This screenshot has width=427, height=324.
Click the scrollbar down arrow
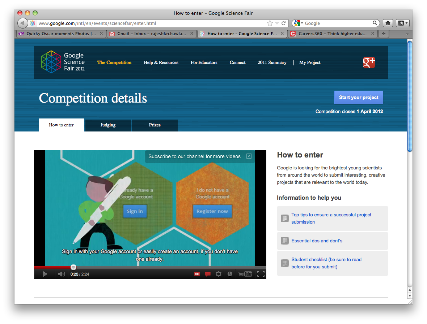click(410, 296)
